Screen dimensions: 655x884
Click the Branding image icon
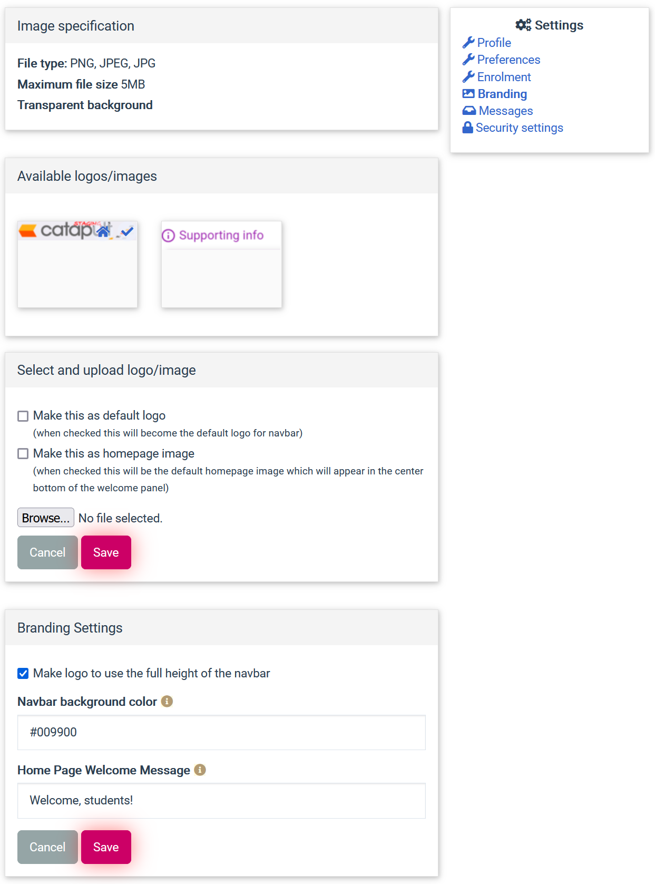click(x=468, y=93)
